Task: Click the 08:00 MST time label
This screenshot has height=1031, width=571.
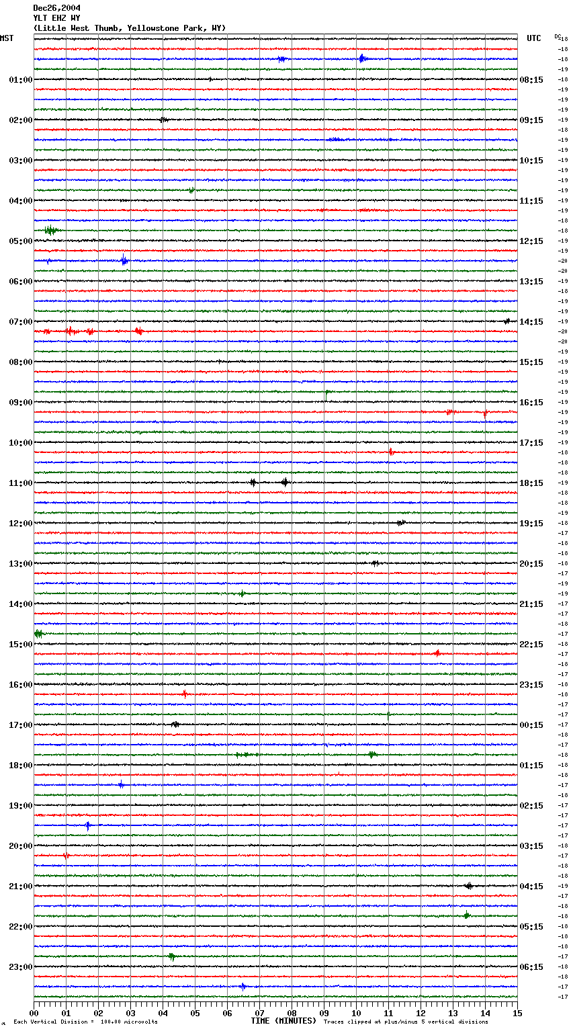Action: point(21,362)
